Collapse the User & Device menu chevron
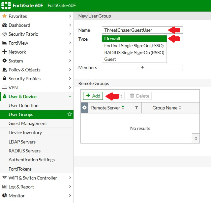 pyautogui.click(x=70, y=97)
